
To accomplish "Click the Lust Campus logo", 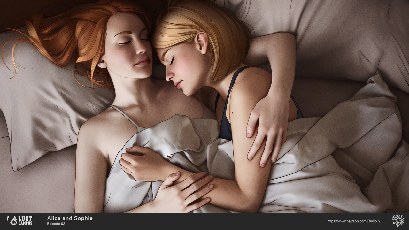I will pyautogui.click(x=20, y=220).
